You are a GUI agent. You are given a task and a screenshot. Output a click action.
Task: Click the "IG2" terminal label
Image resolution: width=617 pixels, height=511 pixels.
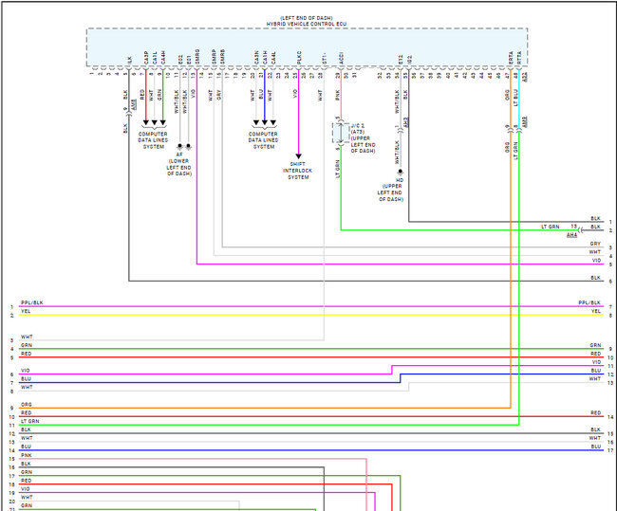409,60
